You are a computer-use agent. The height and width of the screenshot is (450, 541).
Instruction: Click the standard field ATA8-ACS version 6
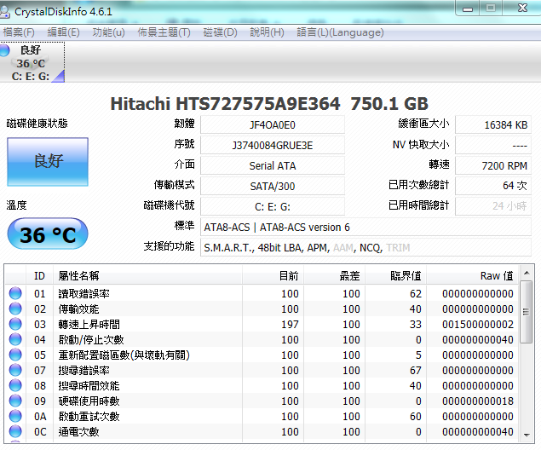point(365,227)
